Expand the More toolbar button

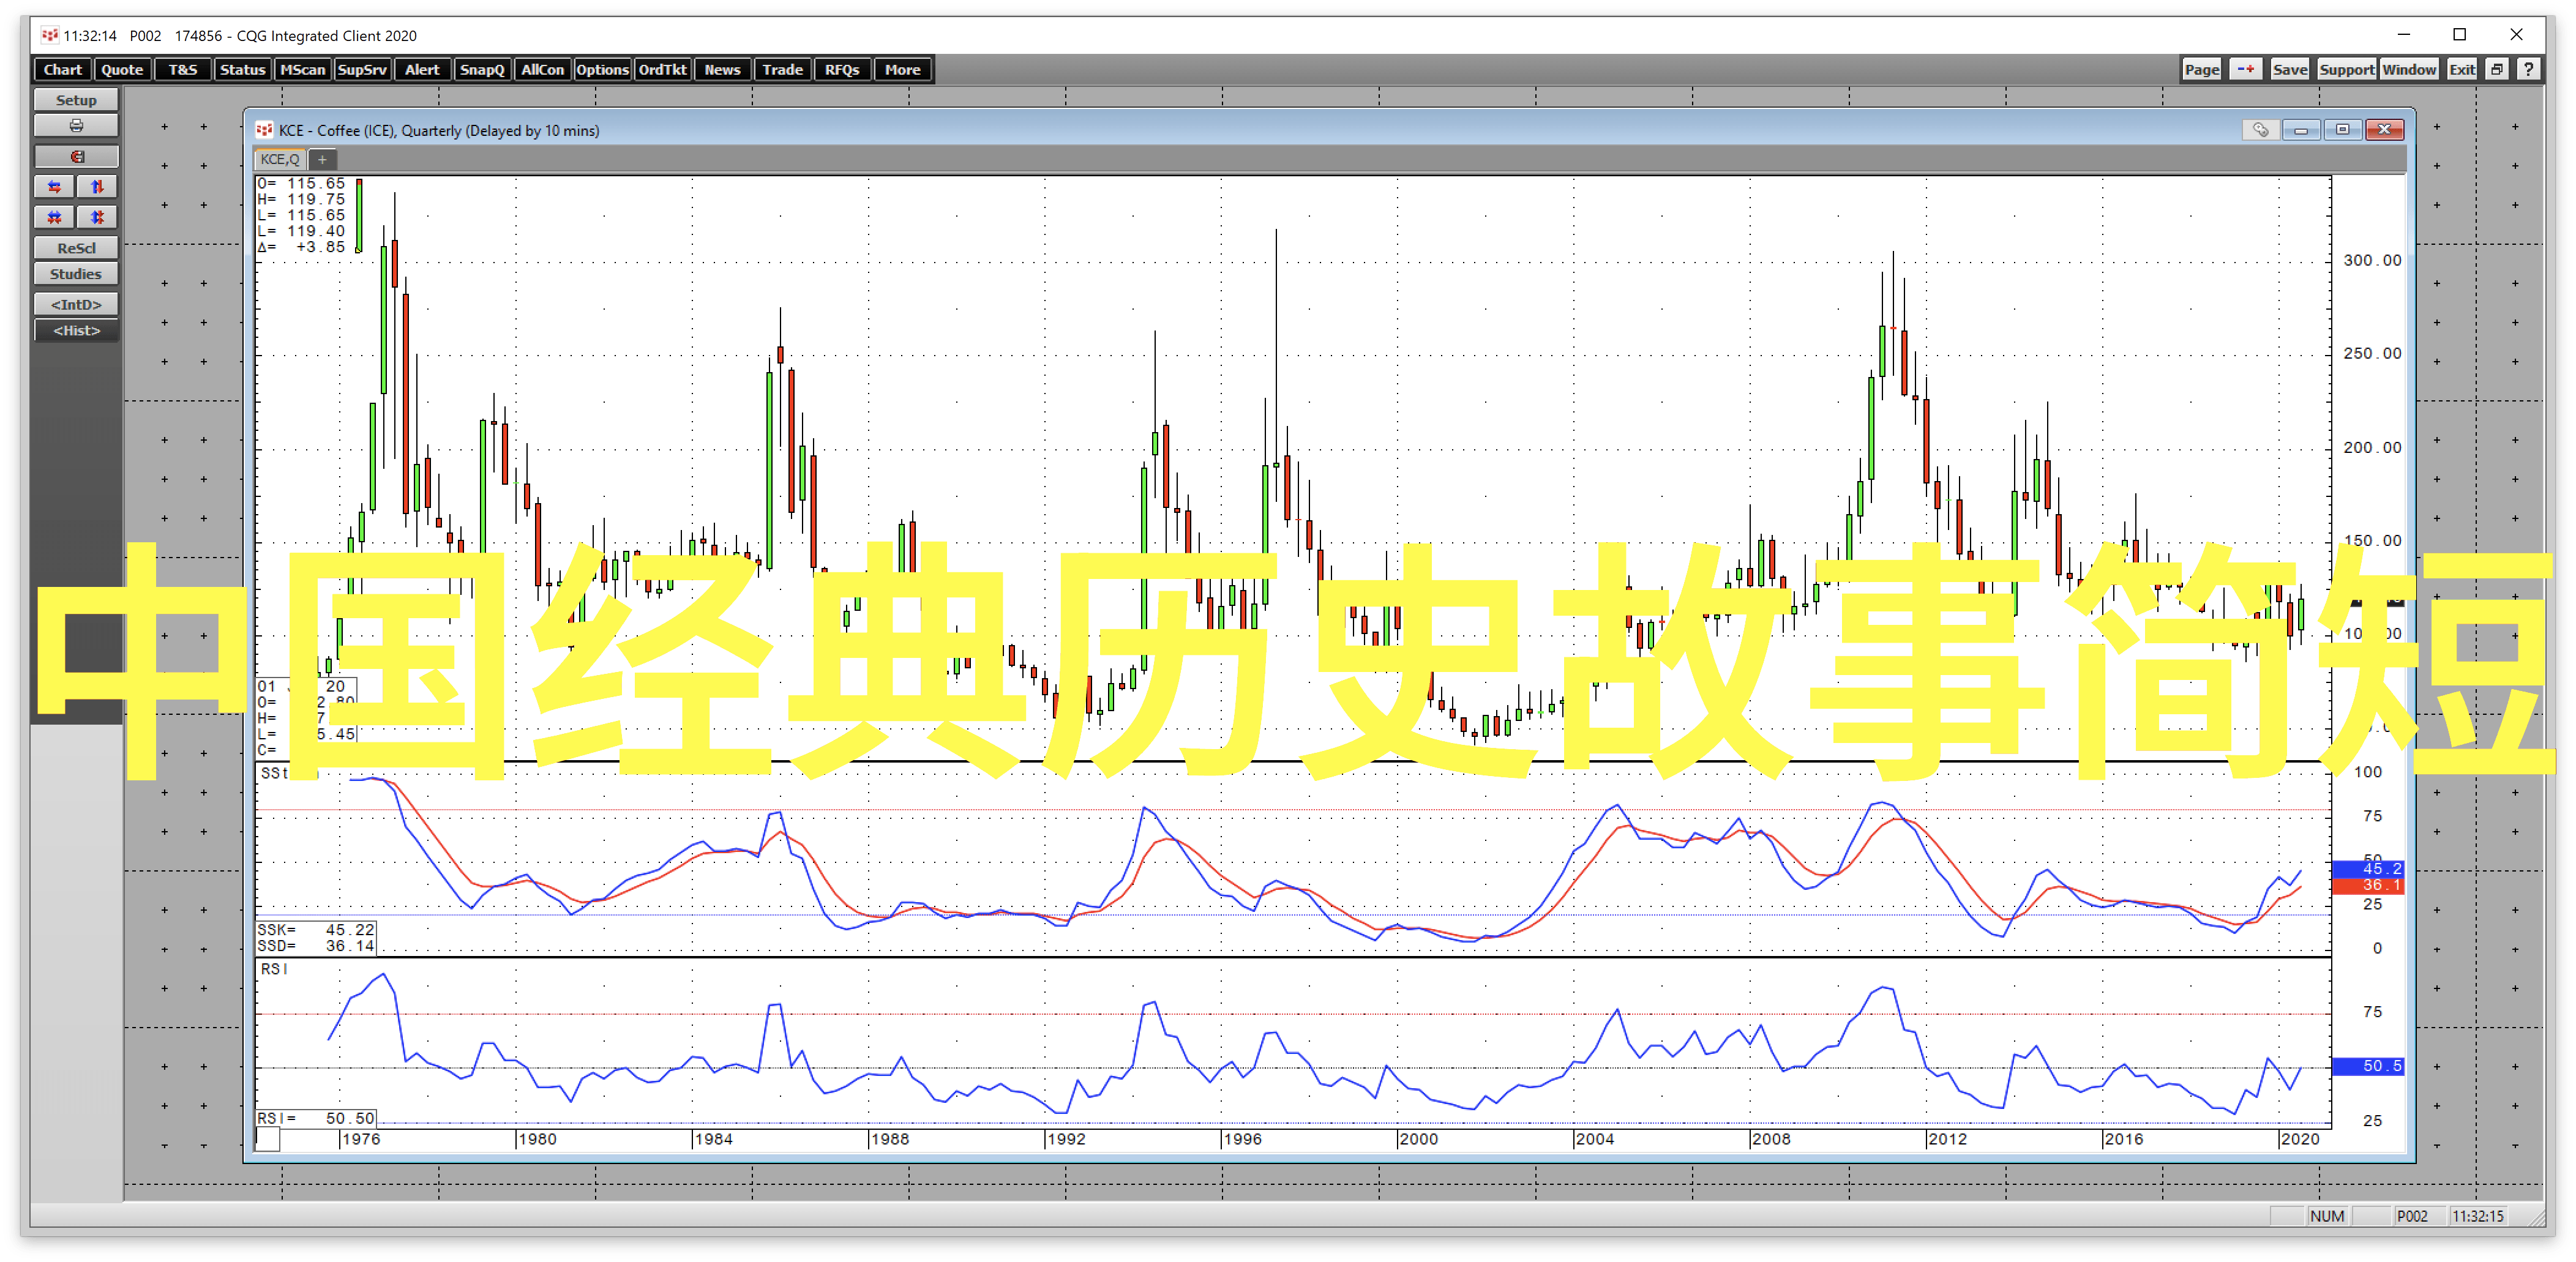(x=902, y=70)
